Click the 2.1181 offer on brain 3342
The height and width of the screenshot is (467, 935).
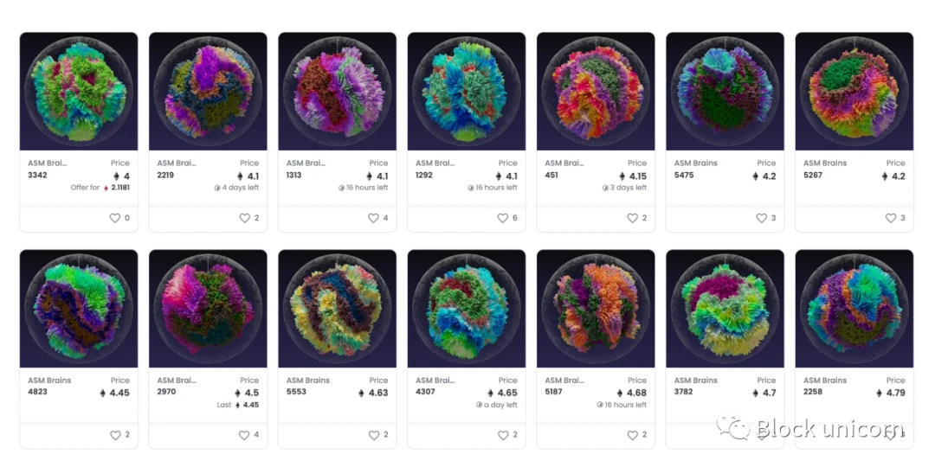click(x=119, y=188)
